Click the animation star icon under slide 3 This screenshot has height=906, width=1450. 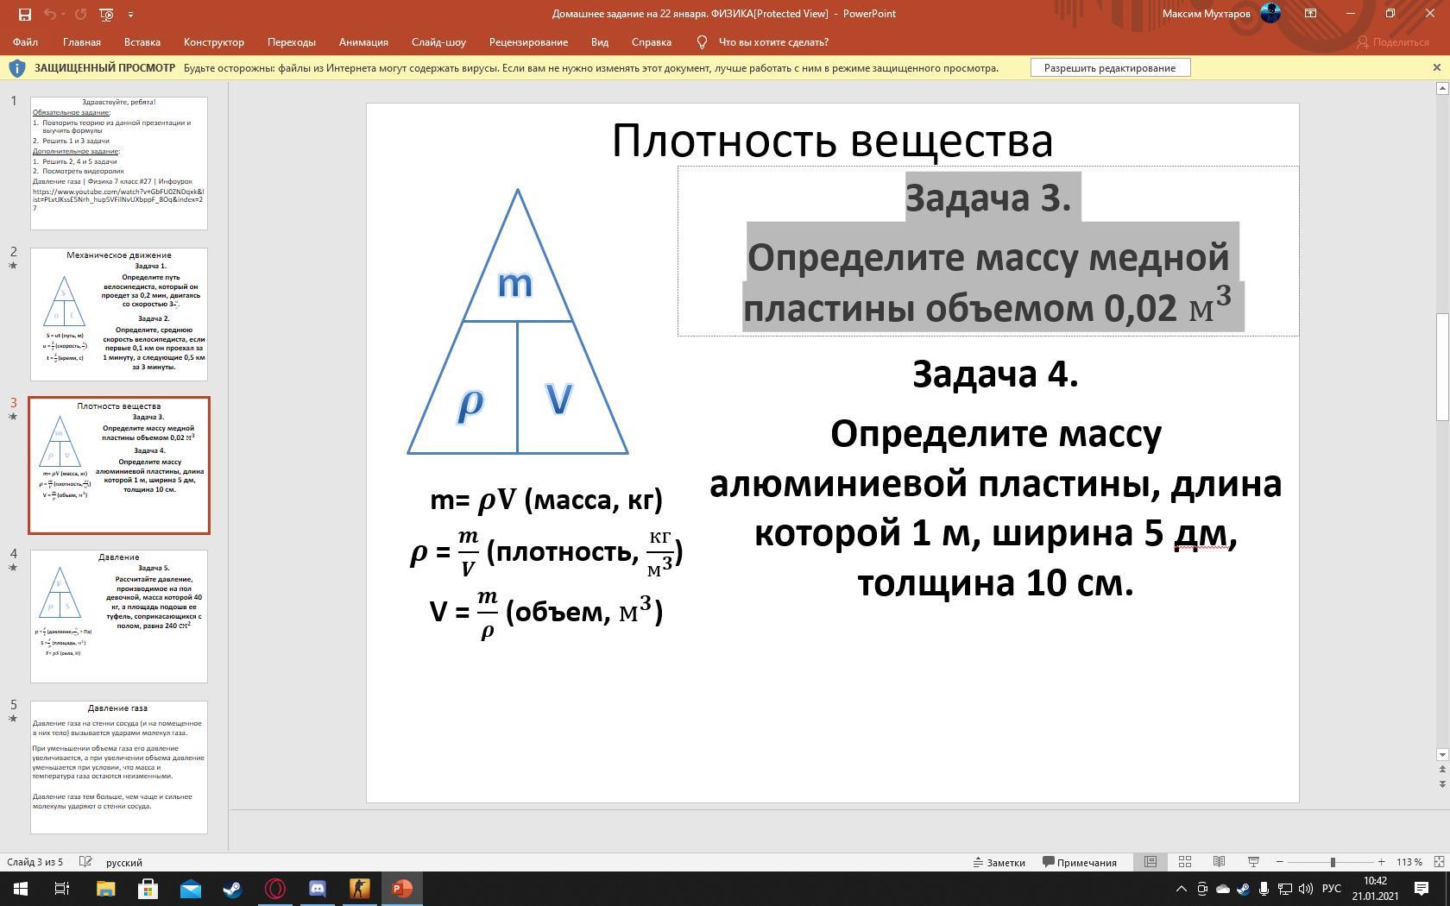pos(13,417)
